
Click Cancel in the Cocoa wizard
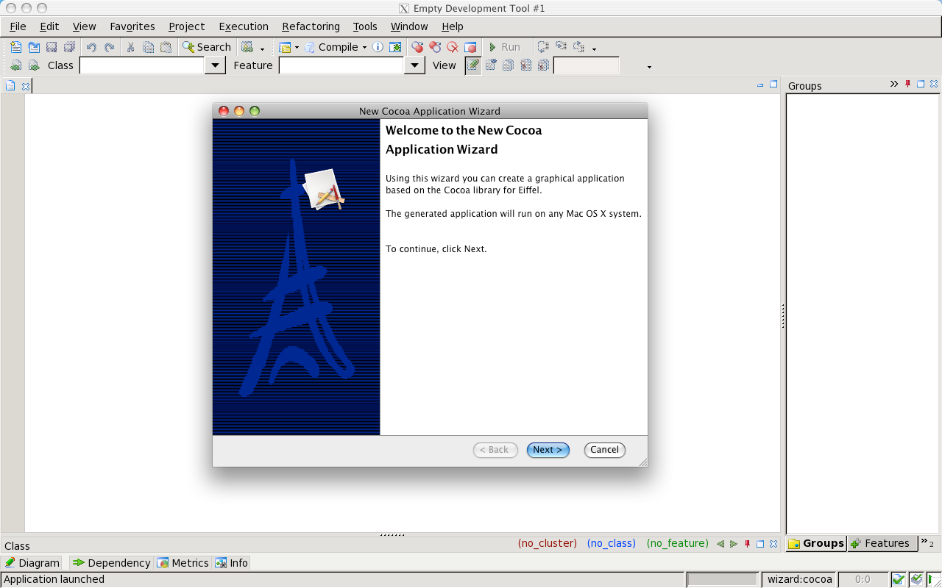point(605,450)
